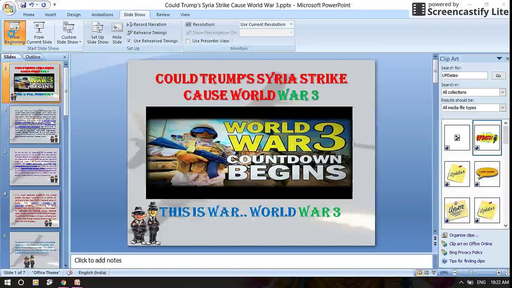Image resolution: width=512 pixels, height=288 pixels.
Task: Click the slide title text on canvas
Action: click(x=251, y=87)
